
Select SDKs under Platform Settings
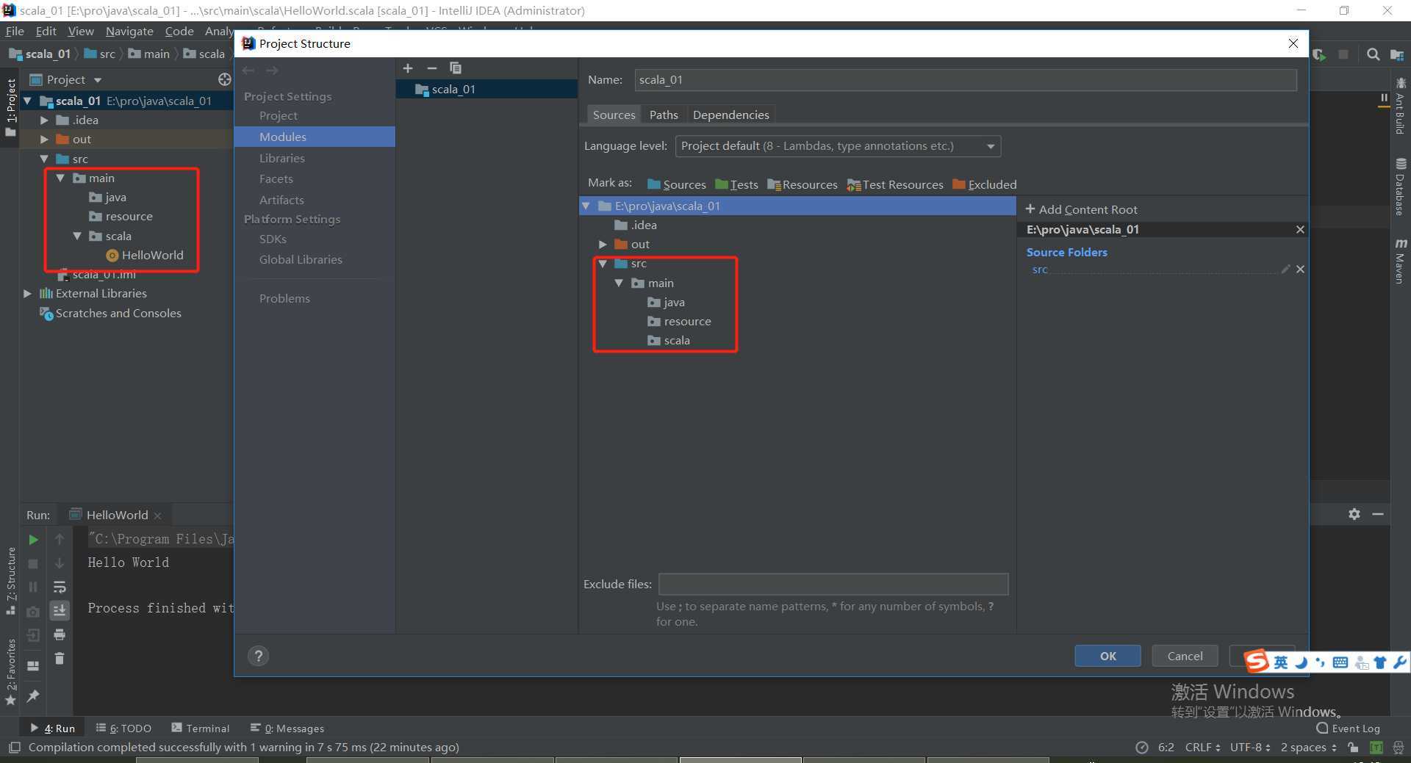273,239
